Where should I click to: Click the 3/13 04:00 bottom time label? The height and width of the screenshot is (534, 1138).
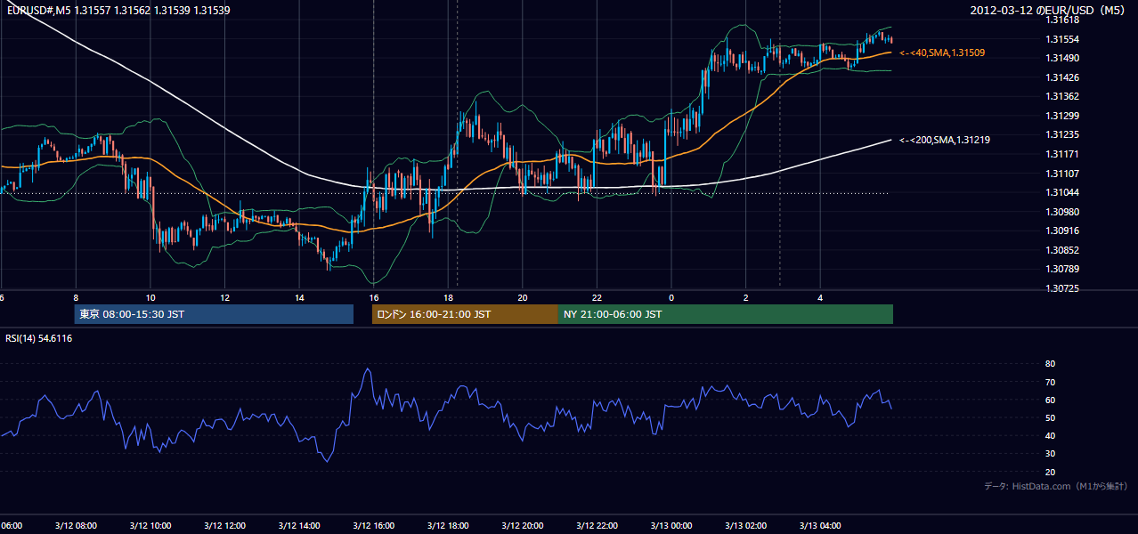point(820,525)
